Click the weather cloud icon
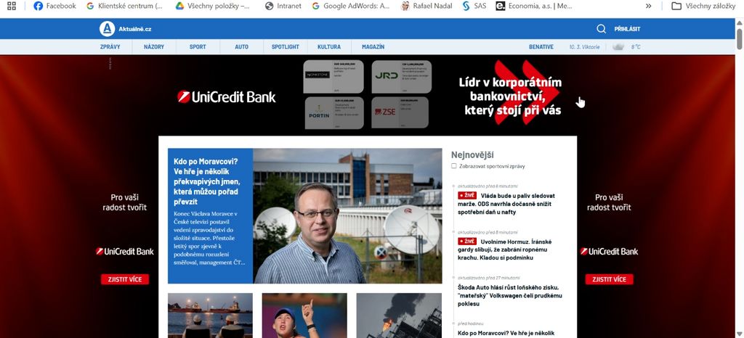Viewport: 744px width, 338px height. pos(618,47)
